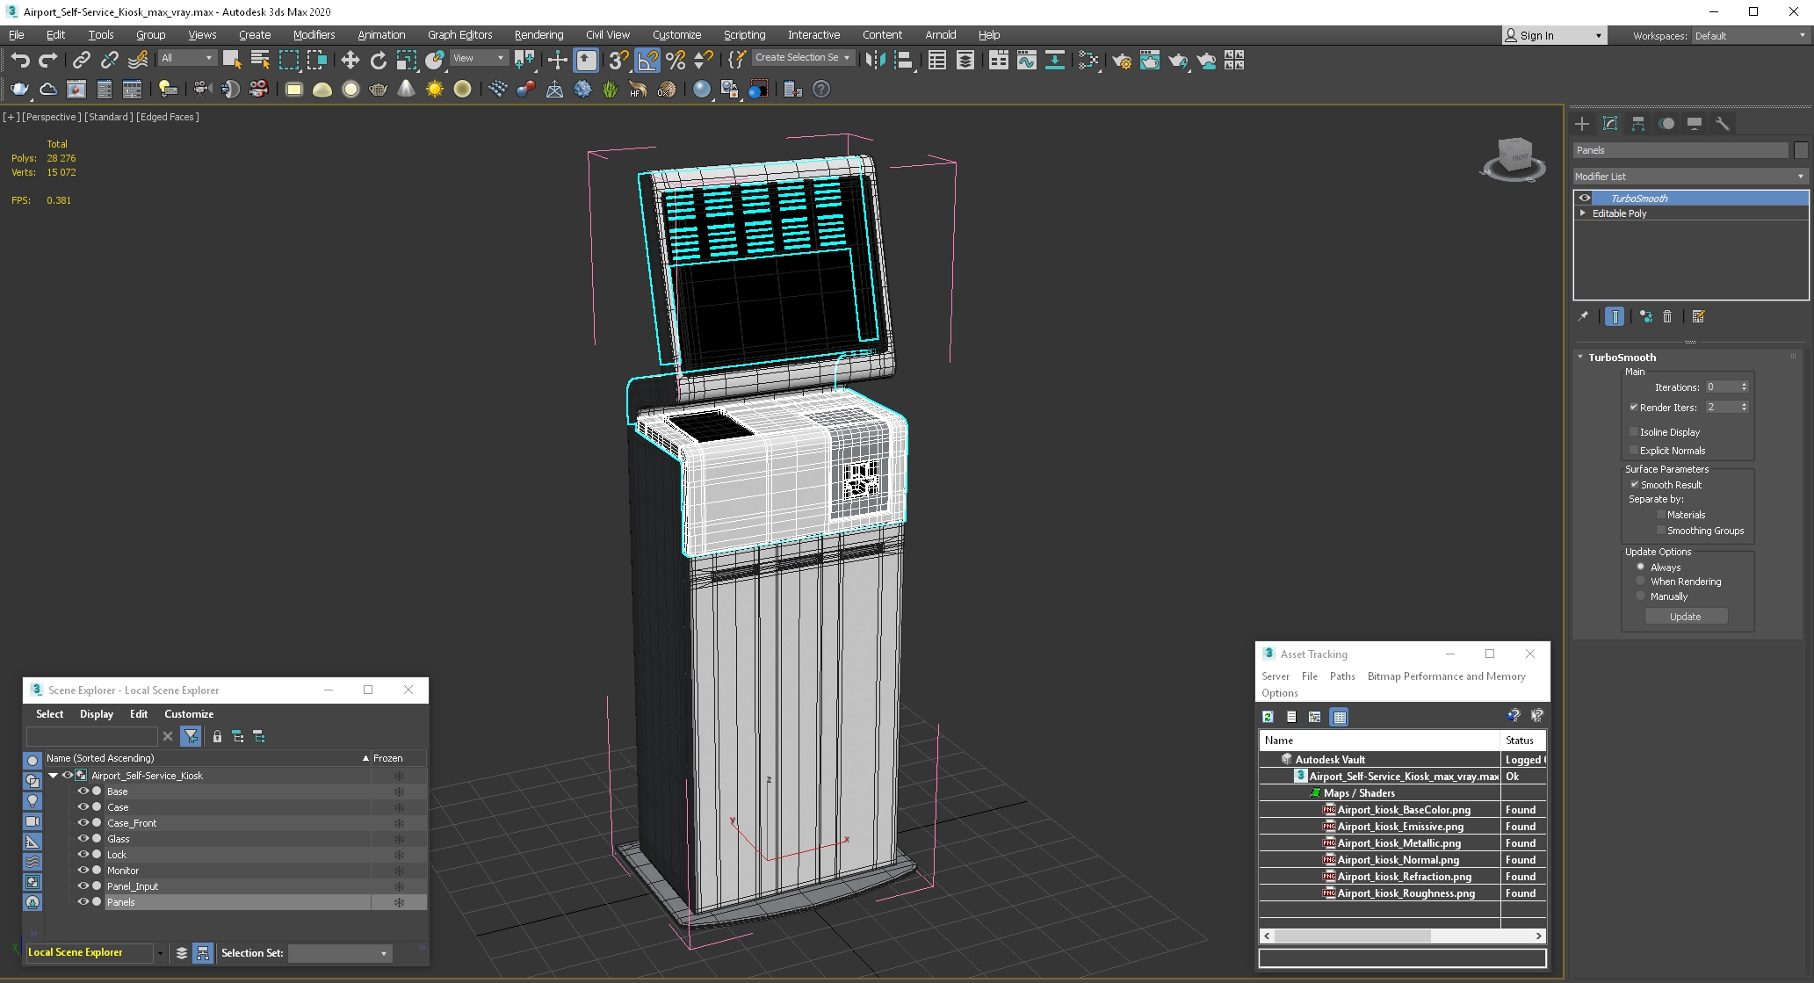Image resolution: width=1814 pixels, height=983 pixels.
Task: Open the Workspaces Default dropdown
Action: click(1749, 36)
